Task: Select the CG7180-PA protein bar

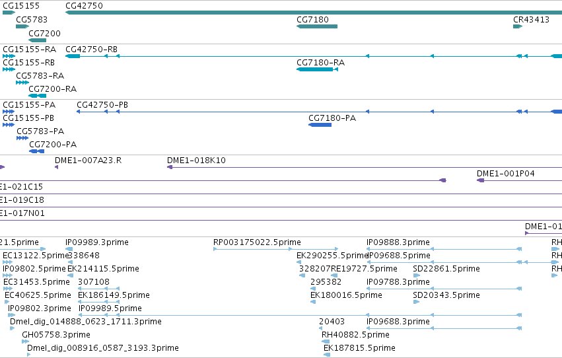Action: (x=320, y=125)
